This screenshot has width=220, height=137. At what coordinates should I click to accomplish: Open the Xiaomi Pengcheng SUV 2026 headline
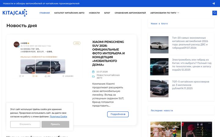pos(108,53)
